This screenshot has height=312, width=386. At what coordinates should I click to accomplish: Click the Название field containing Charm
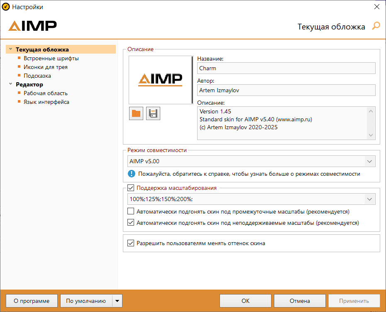tap(286, 68)
